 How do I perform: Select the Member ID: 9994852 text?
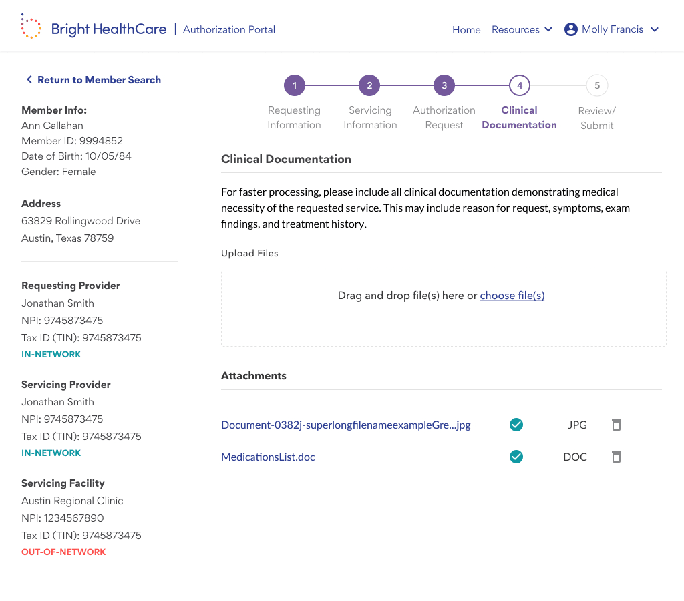pos(72,140)
